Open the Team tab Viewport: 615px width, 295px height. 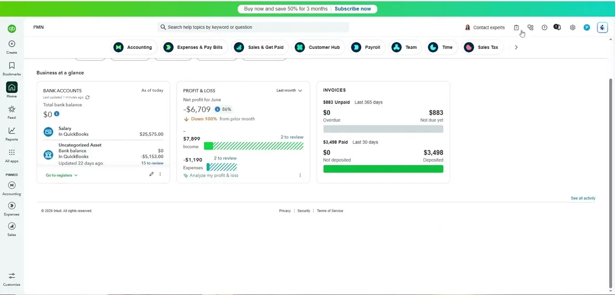(405, 47)
